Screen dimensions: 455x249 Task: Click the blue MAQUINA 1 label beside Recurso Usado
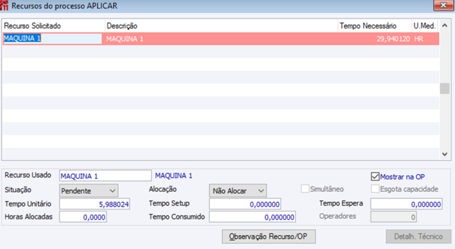coord(173,176)
